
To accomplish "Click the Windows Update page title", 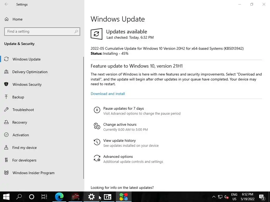I will (x=118, y=19).
